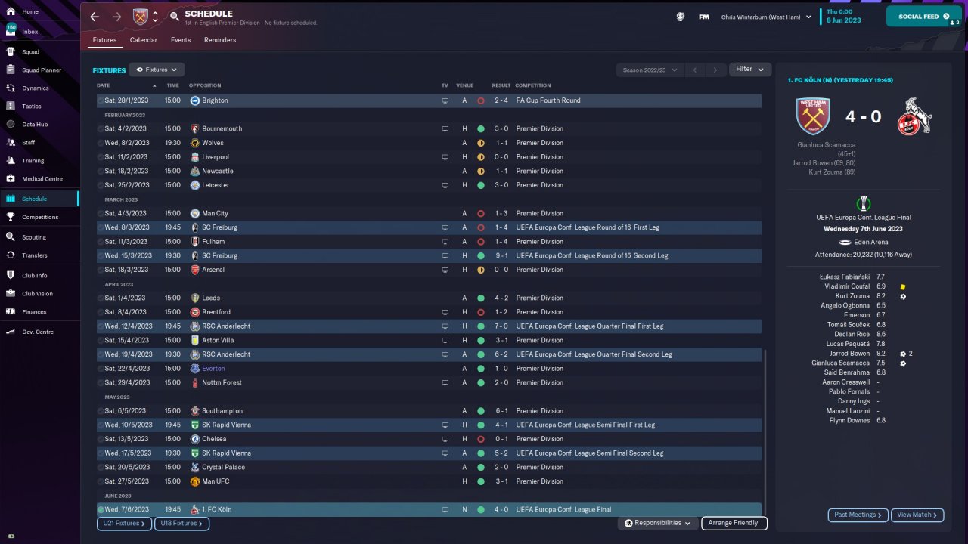Image resolution: width=968 pixels, height=544 pixels.
Task: Click the TV icon on the Brighton row
Action: pyautogui.click(x=445, y=100)
